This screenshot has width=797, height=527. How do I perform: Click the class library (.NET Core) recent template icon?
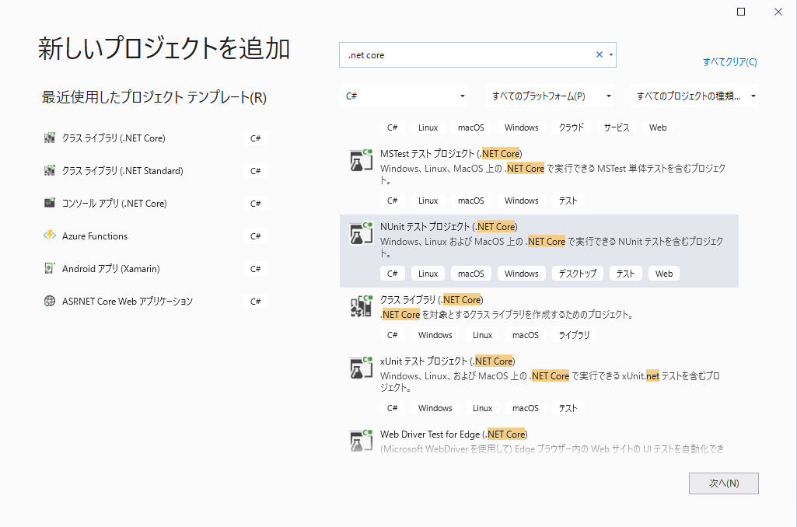point(49,138)
